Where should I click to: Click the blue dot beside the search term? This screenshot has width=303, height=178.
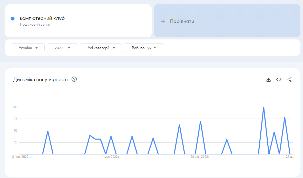coord(13,18)
